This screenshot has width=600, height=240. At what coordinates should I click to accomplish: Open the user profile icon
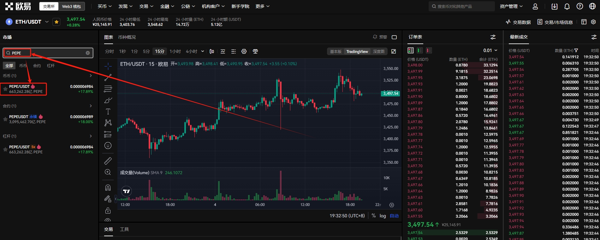click(535, 6)
